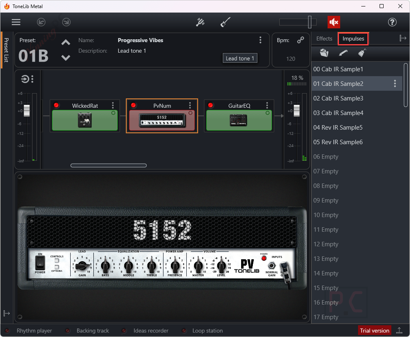
Task: Click the MASTER volume knob
Action: coord(198,266)
